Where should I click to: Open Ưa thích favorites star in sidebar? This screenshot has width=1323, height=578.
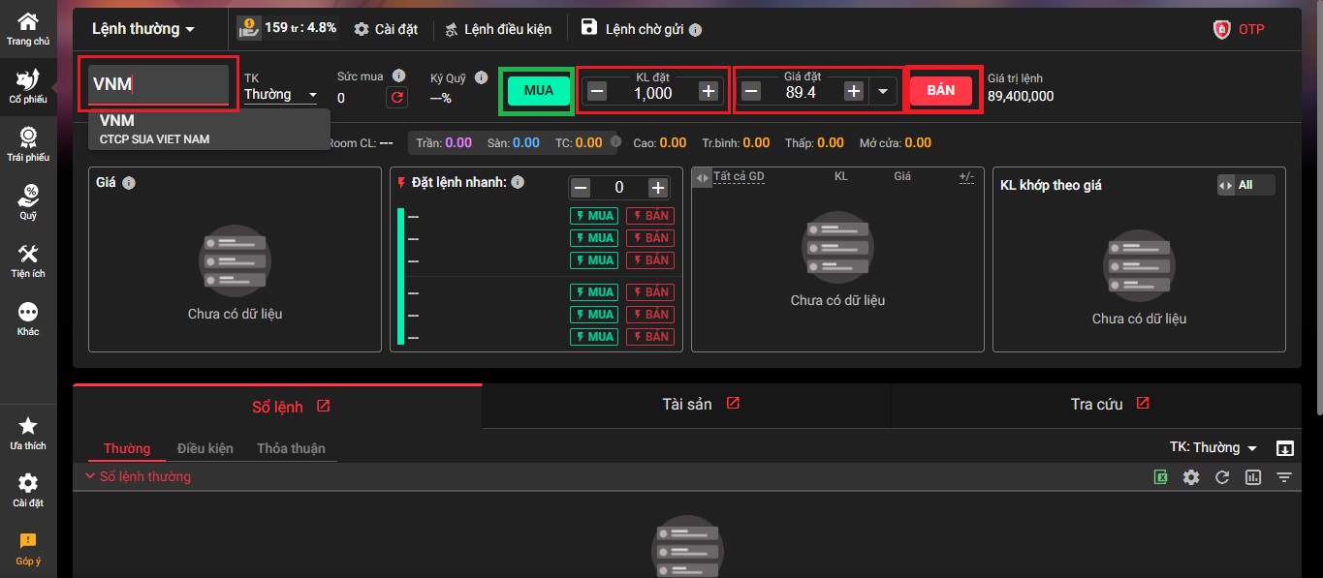coord(28,432)
